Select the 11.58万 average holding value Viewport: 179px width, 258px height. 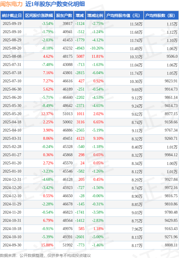pyautogui.click(x=136, y=24)
